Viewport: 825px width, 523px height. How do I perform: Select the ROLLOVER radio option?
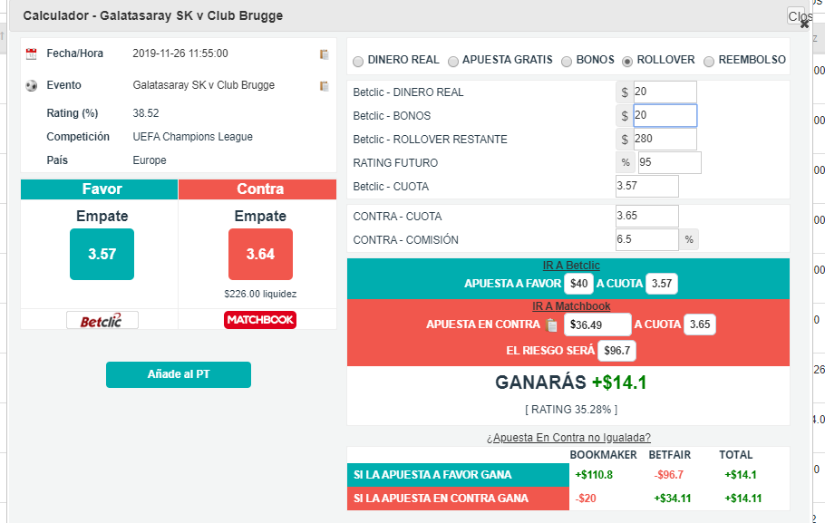(627, 62)
